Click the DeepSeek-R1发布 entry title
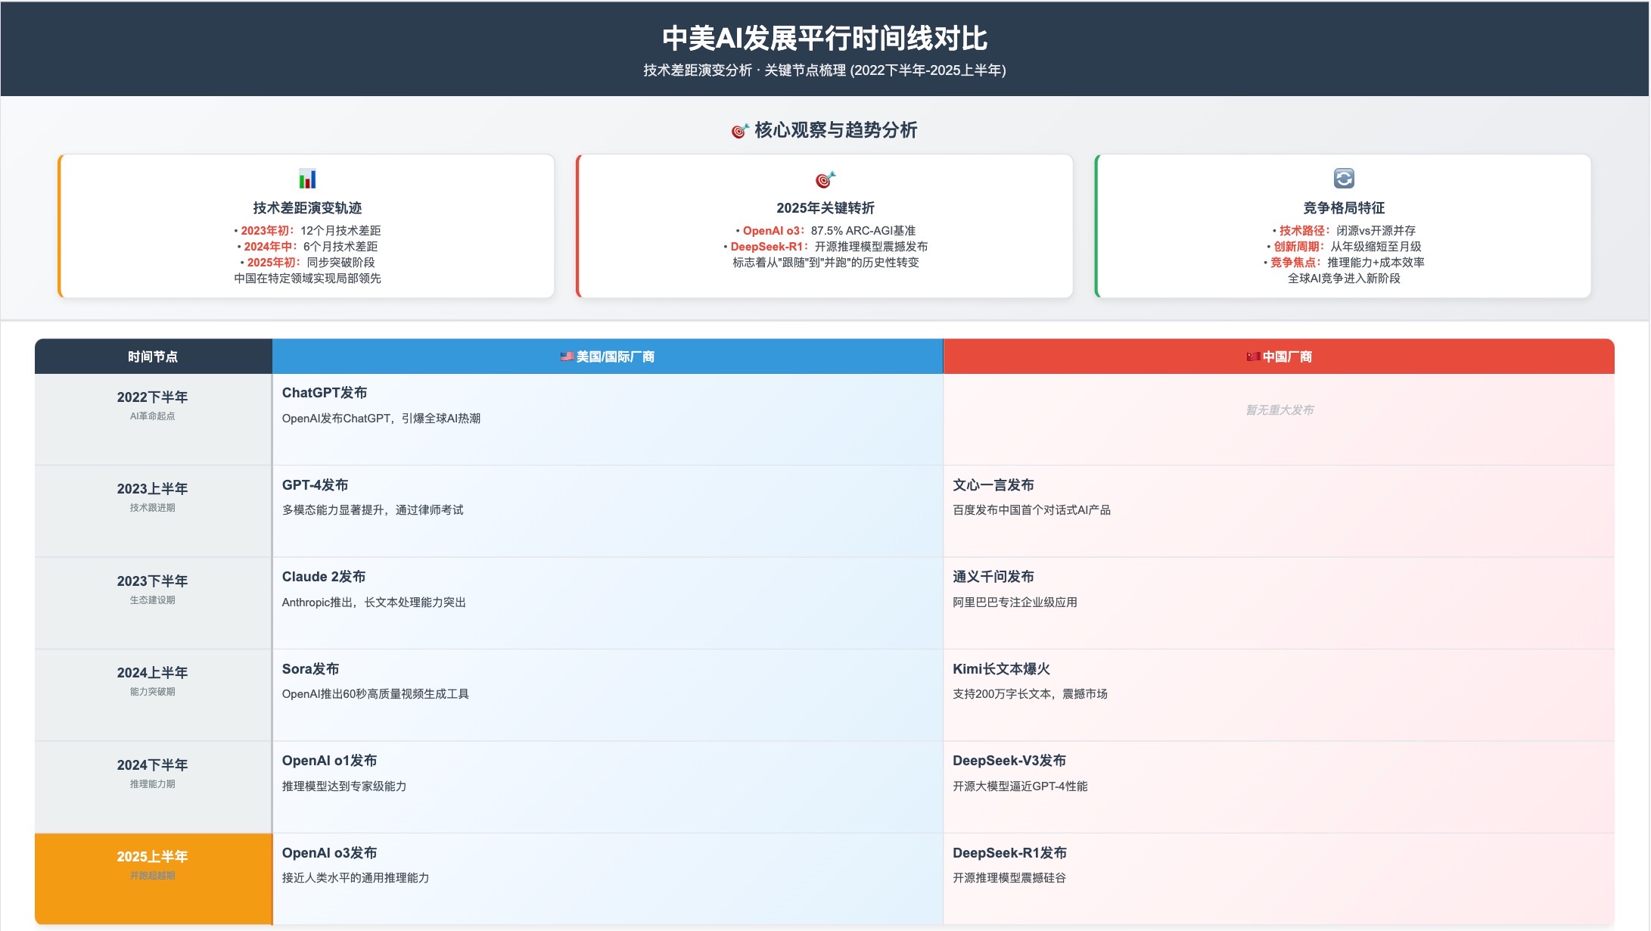Screen dimensions: 1651x931 [x=1009, y=853]
